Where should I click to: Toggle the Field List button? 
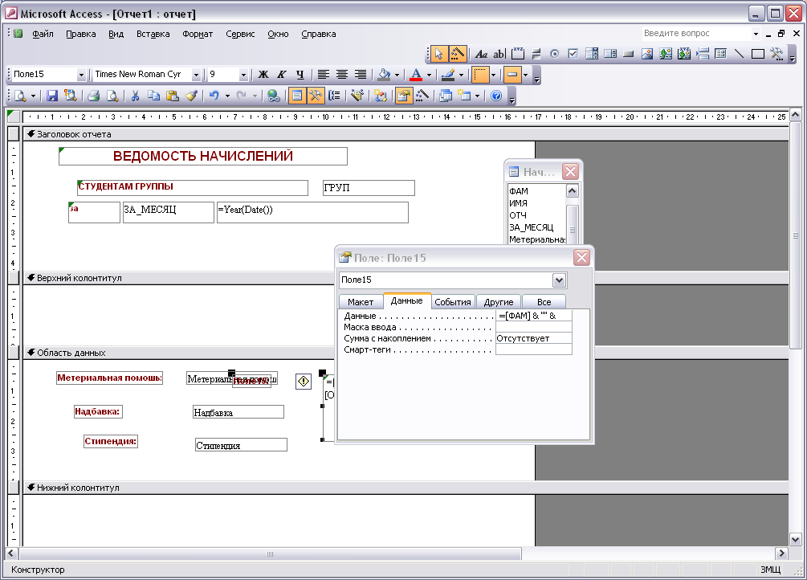coord(297,96)
